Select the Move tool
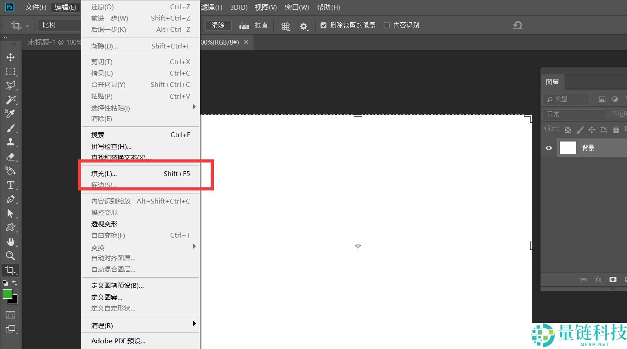This screenshot has width=627, height=349. (10, 57)
